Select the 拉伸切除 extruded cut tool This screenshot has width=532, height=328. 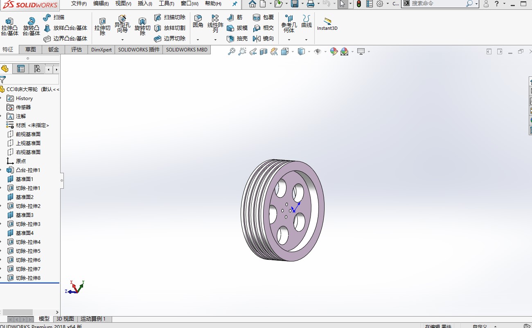click(102, 27)
